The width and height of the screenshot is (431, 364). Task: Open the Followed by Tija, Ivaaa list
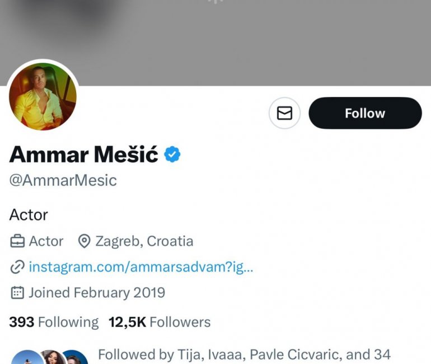point(243,354)
